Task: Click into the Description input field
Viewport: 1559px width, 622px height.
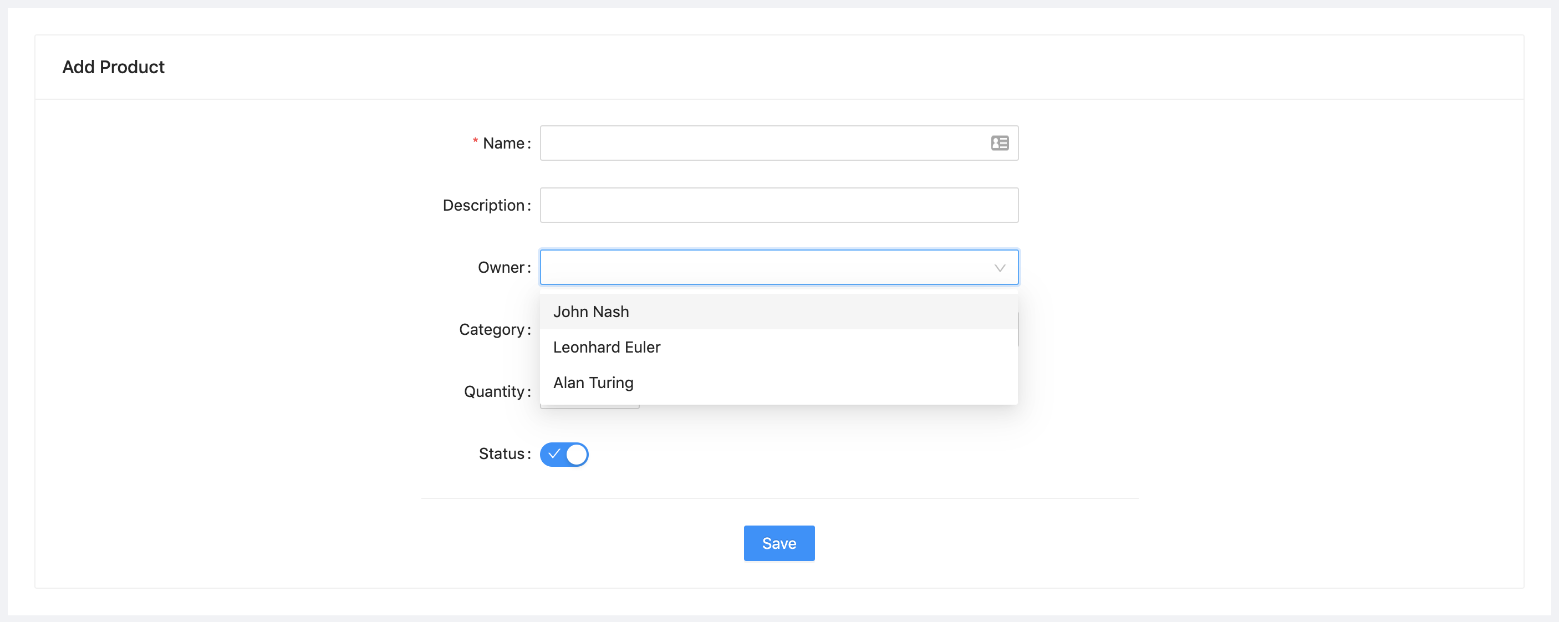Action: (x=778, y=206)
